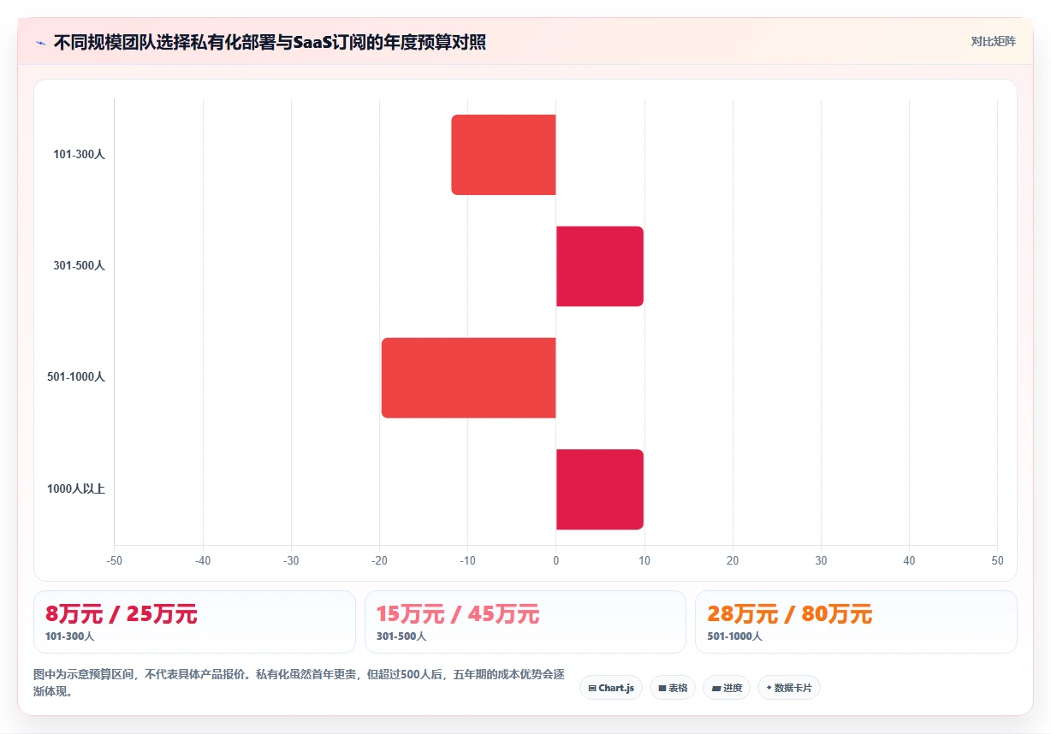
Task: Click the -50 x-axis tick label
Action: [115, 561]
